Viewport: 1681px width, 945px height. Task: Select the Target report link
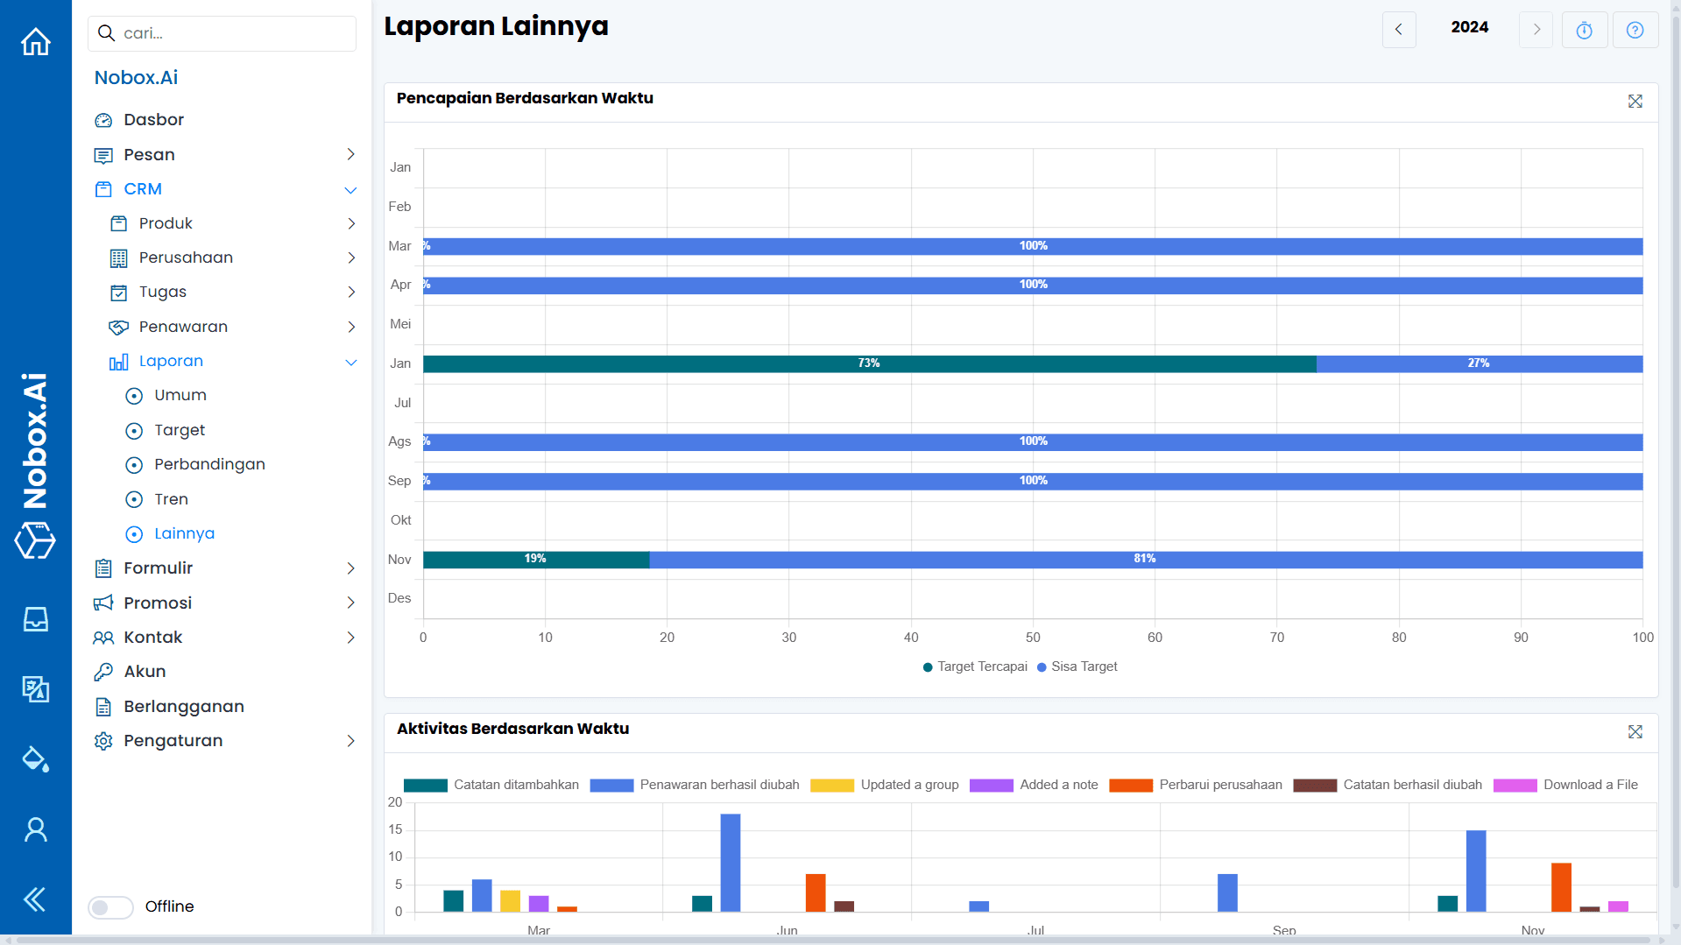click(x=178, y=430)
